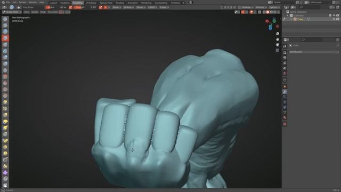341x192 pixels.
Task: Open Output properties tab
Action: [285, 58]
